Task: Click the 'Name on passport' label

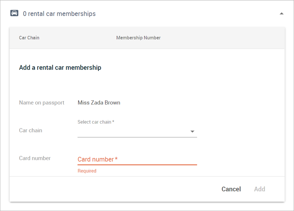Action: click(41, 103)
